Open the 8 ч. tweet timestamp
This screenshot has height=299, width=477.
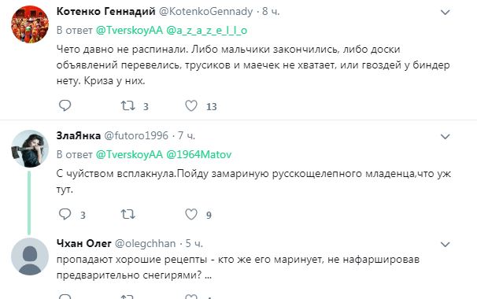[271, 12]
